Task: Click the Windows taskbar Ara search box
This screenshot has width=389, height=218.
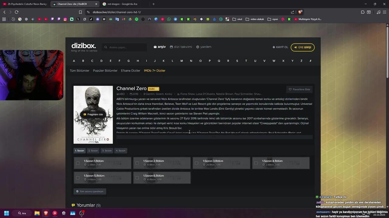Action: 22,213
